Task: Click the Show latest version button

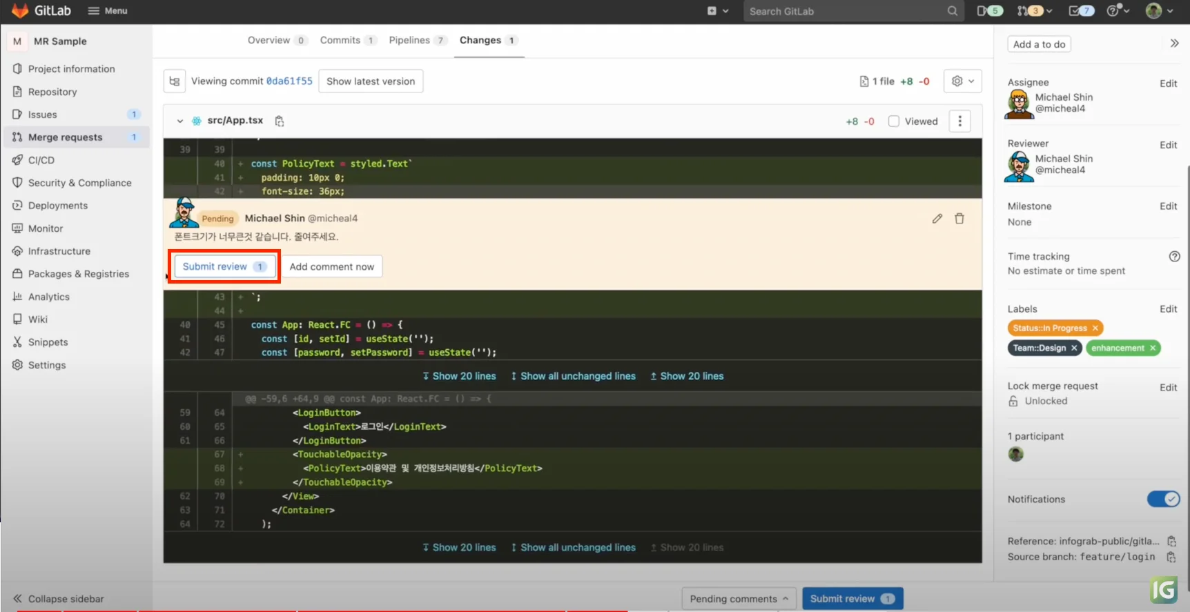Action: [x=371, y=81]
